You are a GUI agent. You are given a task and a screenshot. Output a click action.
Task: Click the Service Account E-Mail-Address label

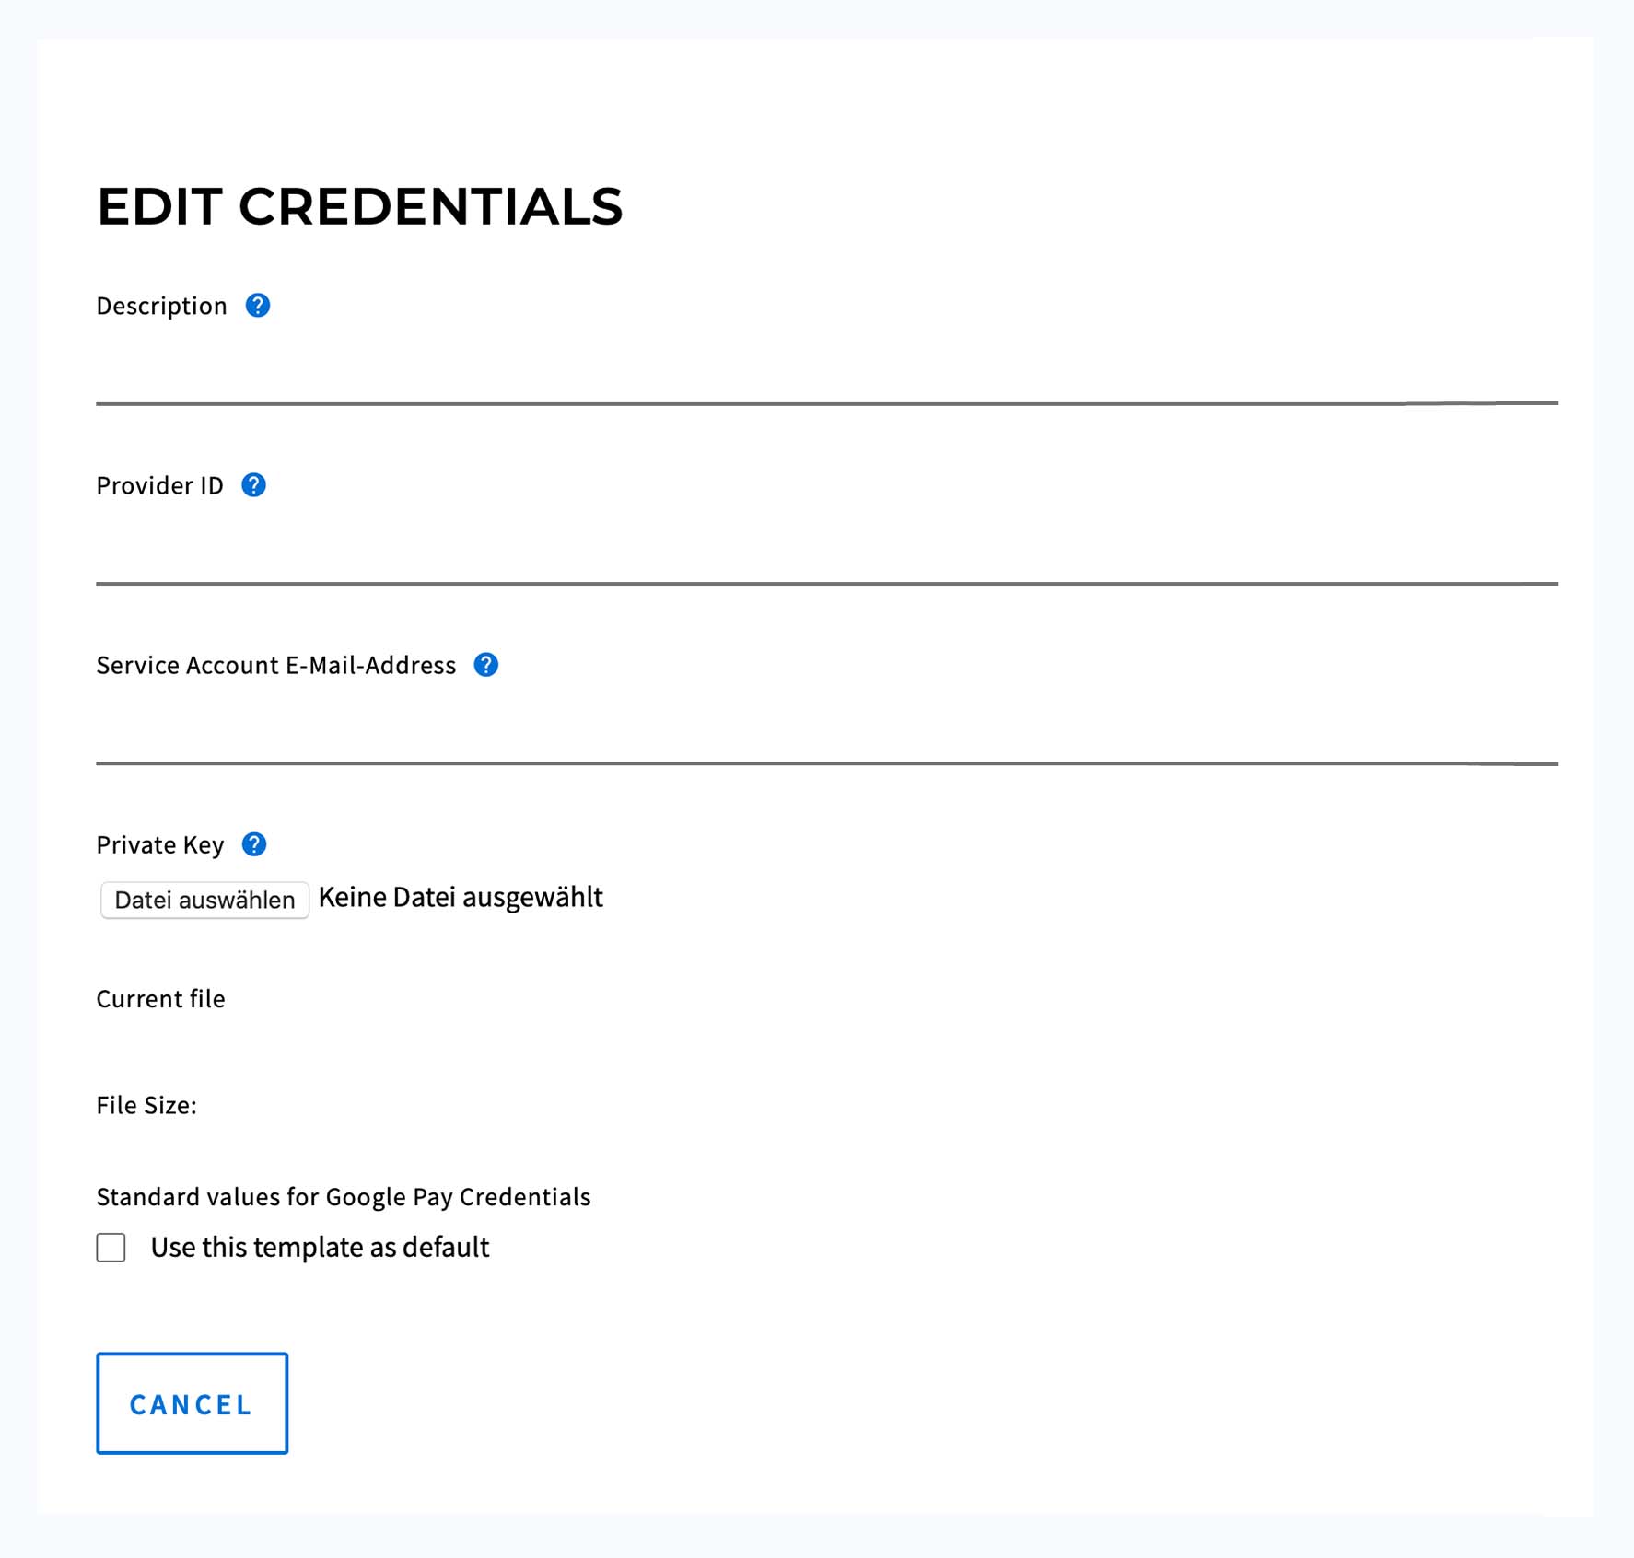[276, 665]
